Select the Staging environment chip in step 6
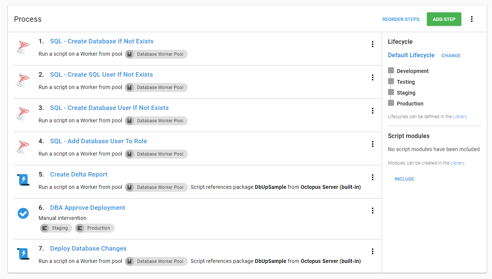This screenshot has width=492, height=279. [56, 228]
